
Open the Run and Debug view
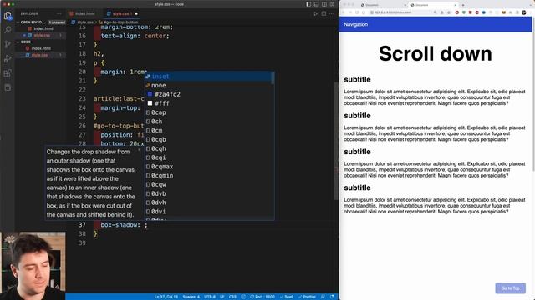[x=8, y=59]
